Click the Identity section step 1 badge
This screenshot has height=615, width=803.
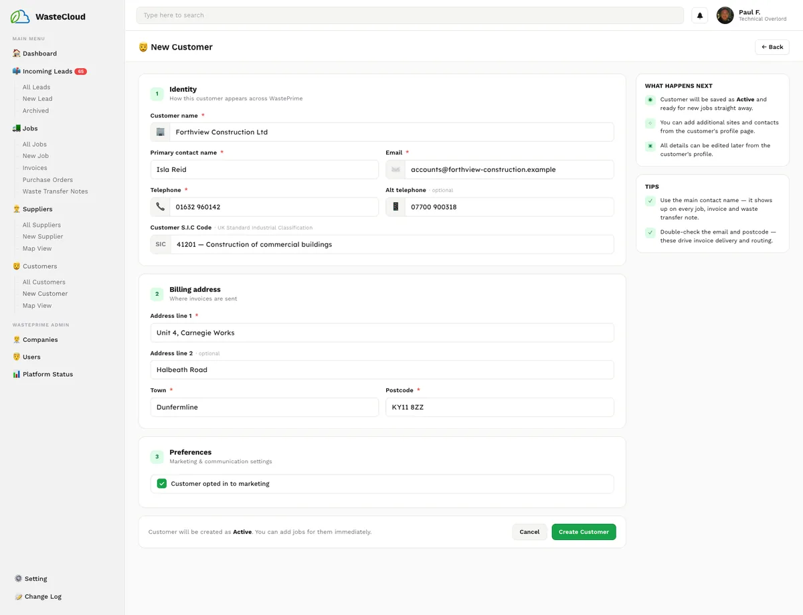[157, 94]
